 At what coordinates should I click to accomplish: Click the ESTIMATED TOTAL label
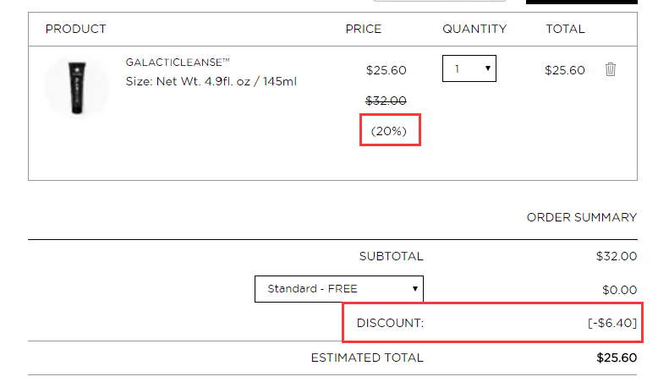[x=367, y=357]
